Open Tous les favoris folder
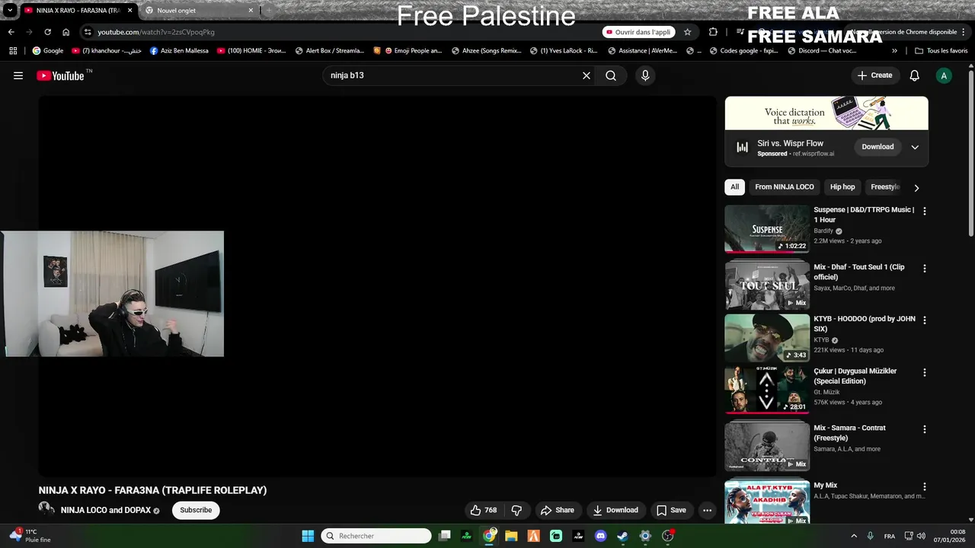 tap(941, 50)
